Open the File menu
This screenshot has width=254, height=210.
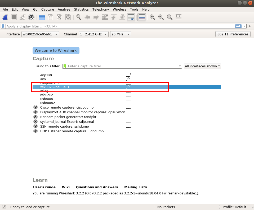tap(5, 9)
